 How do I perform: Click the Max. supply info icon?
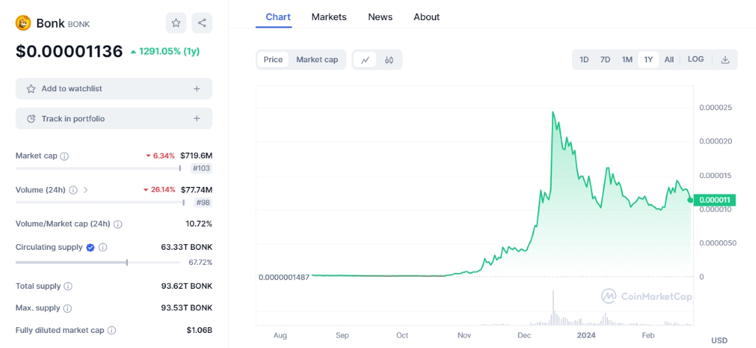pyautogui.click(x=67, y=308)
